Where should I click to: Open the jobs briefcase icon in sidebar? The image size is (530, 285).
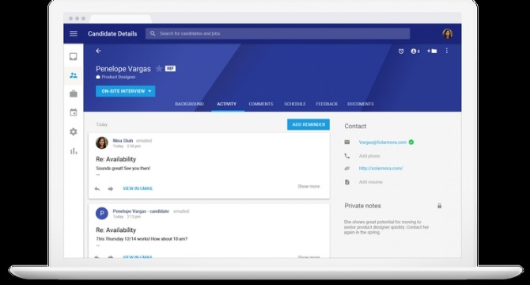click(x=74, y=93)
